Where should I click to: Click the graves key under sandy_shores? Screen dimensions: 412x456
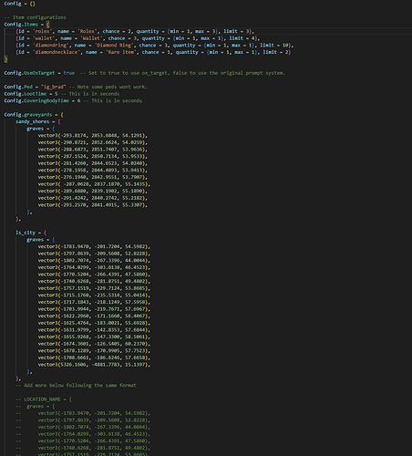pyautogui.click(x=35, y=129)
